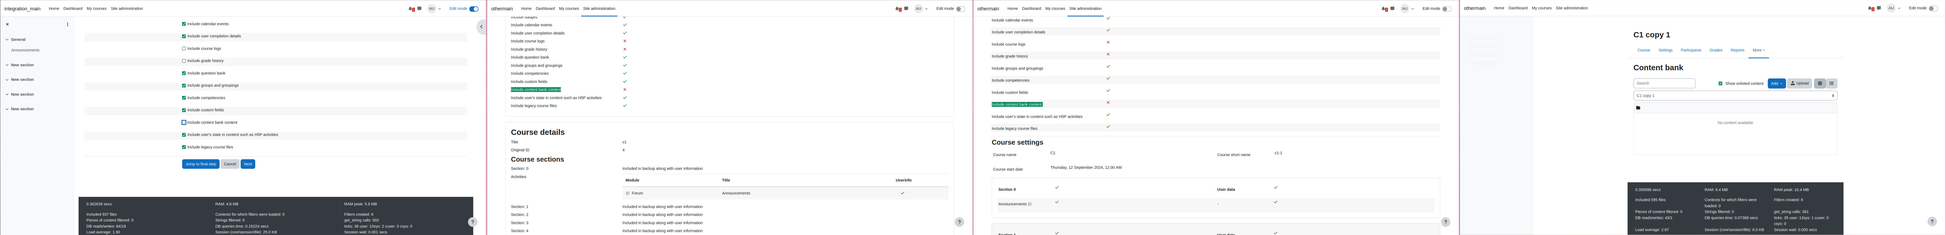This screenshot has width=1946, height=235.
Task: Click forum icon beside Announcements in Section 0
Action: 1030,204
